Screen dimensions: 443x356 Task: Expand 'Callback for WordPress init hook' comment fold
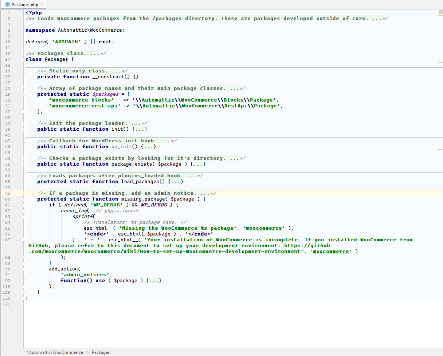point(24,141)
